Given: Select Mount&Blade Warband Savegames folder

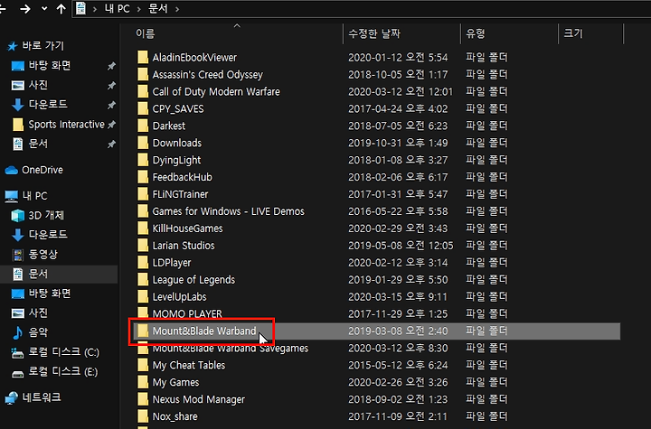Looking at the screenshot, I should [x=231, y=349].
